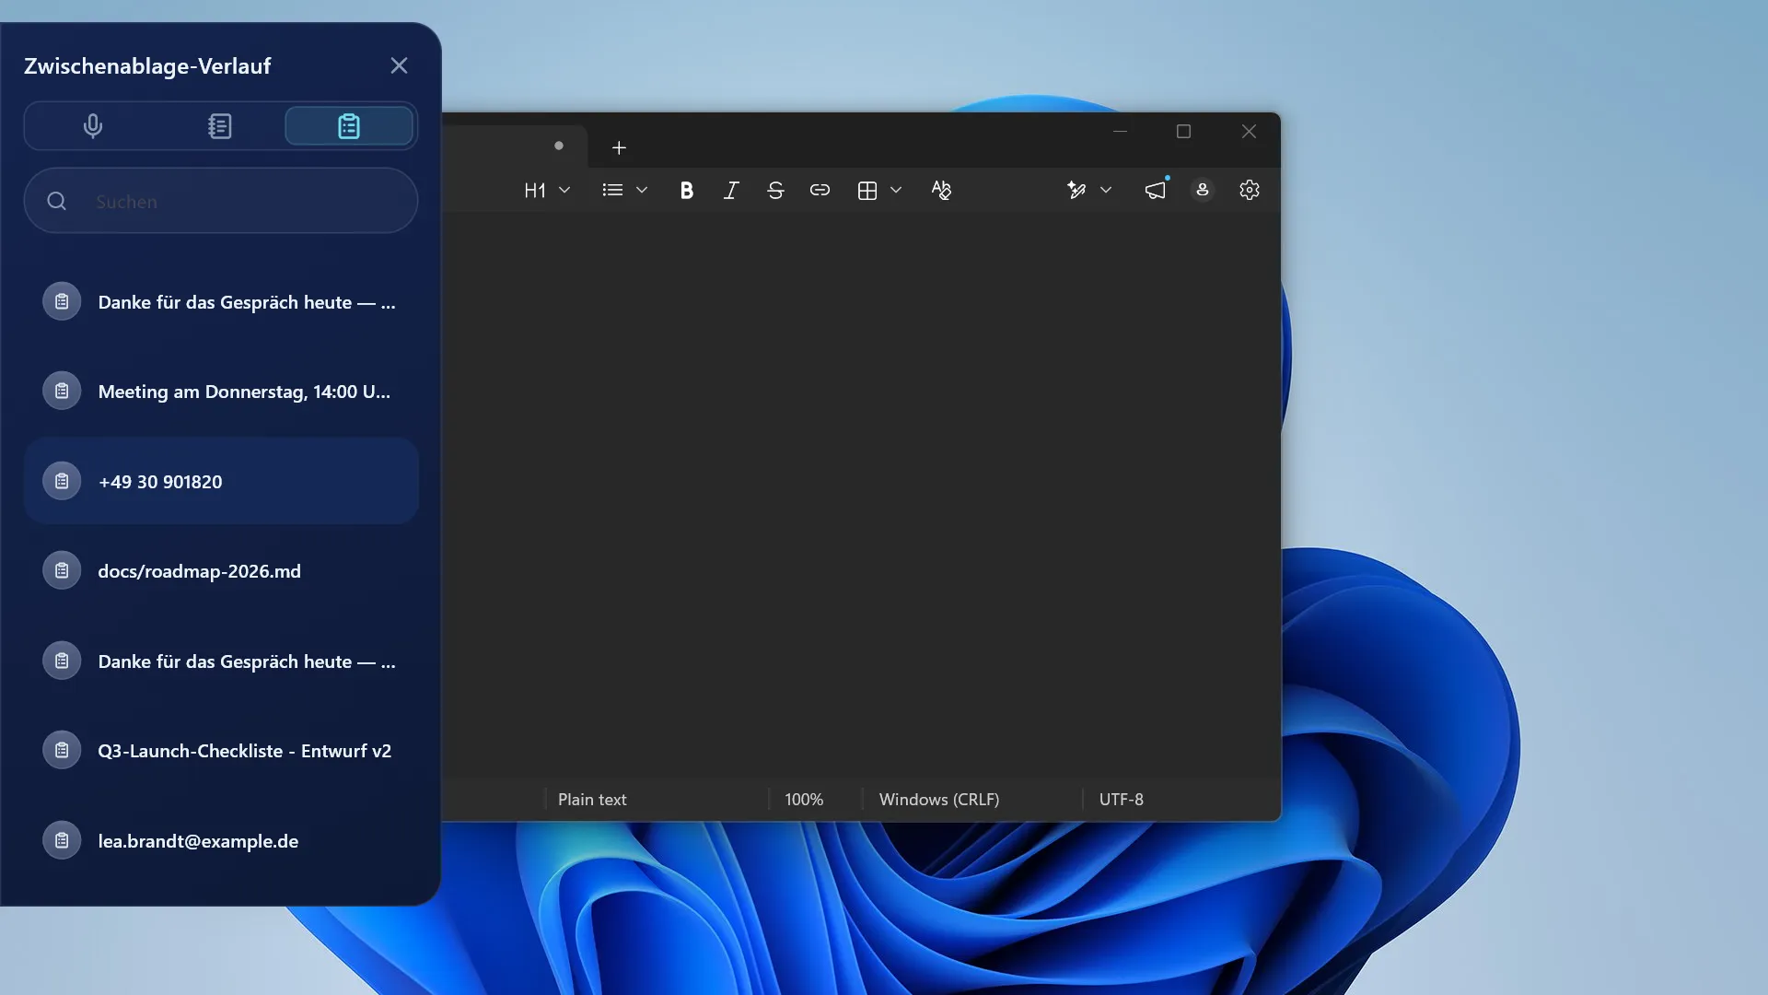1768x995 pixels.
Task: Expand the list style dropdown arrow
Action: point(642,190)
